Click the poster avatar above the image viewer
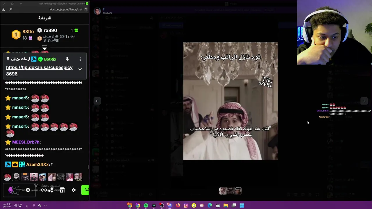This screenshot has width=372, height=209. point(97,11)
